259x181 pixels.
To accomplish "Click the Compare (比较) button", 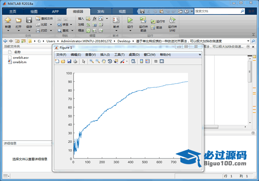I will (x=42, y=25).
